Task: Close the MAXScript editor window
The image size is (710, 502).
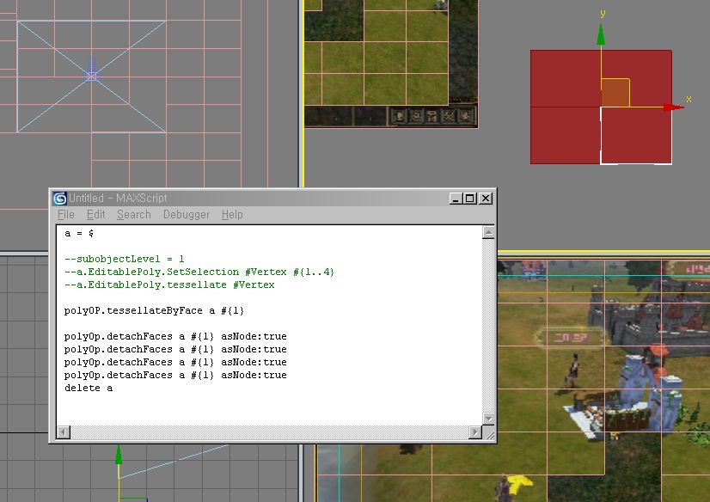Action: pyautogui.click(x=486, y=199)
